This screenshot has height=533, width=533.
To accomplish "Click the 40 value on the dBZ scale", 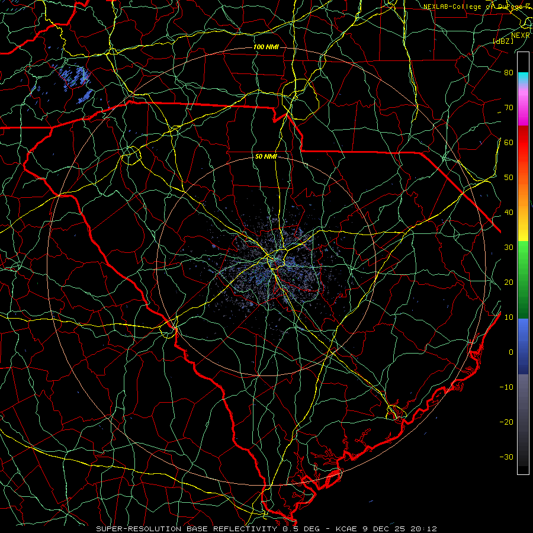I will pyautogui.click(x=509, y=213).
